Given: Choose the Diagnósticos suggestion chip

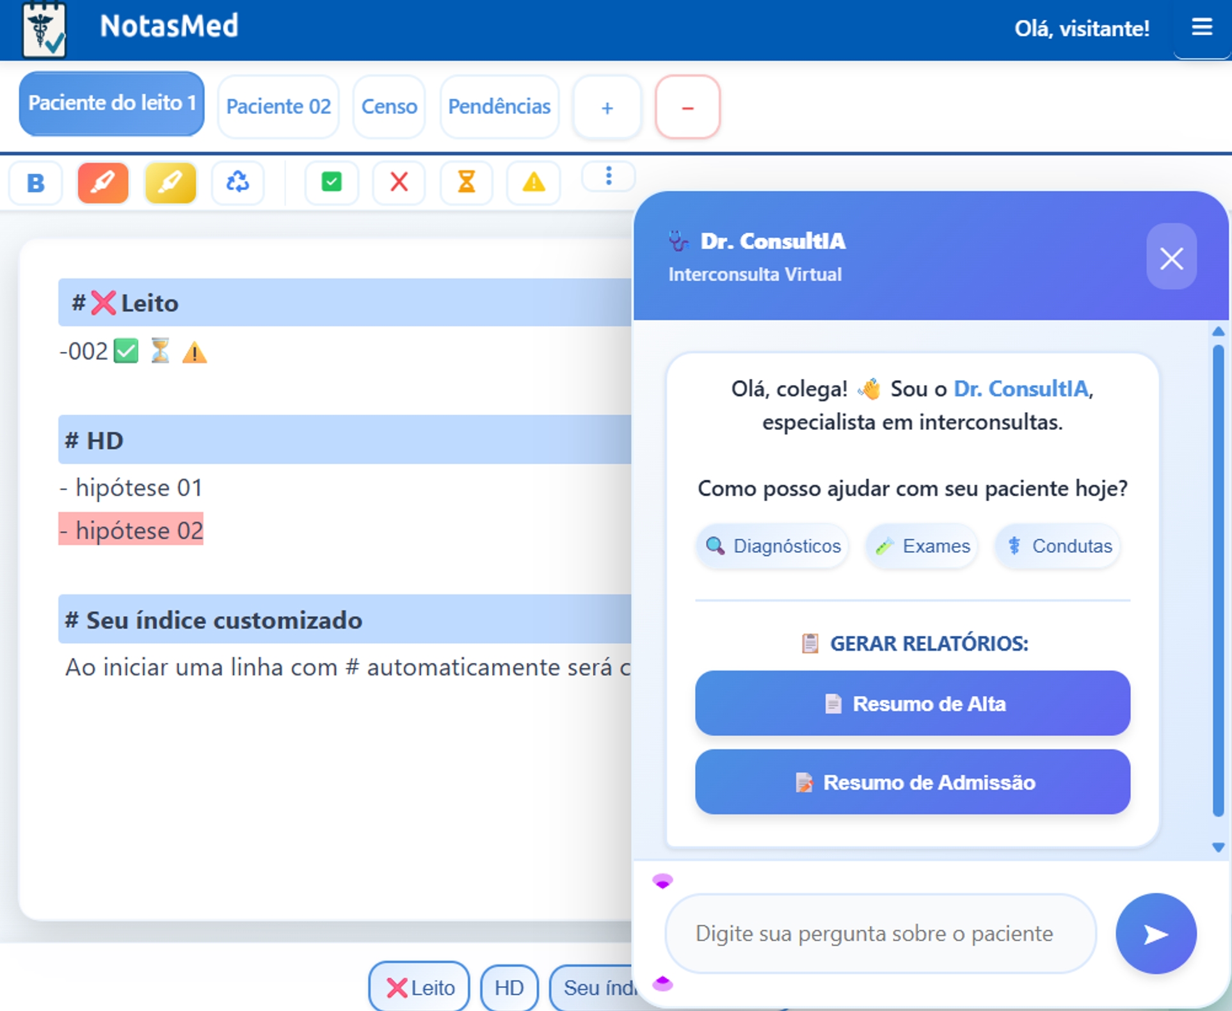Looking at the screenshot, I should (x=772, y=546).
